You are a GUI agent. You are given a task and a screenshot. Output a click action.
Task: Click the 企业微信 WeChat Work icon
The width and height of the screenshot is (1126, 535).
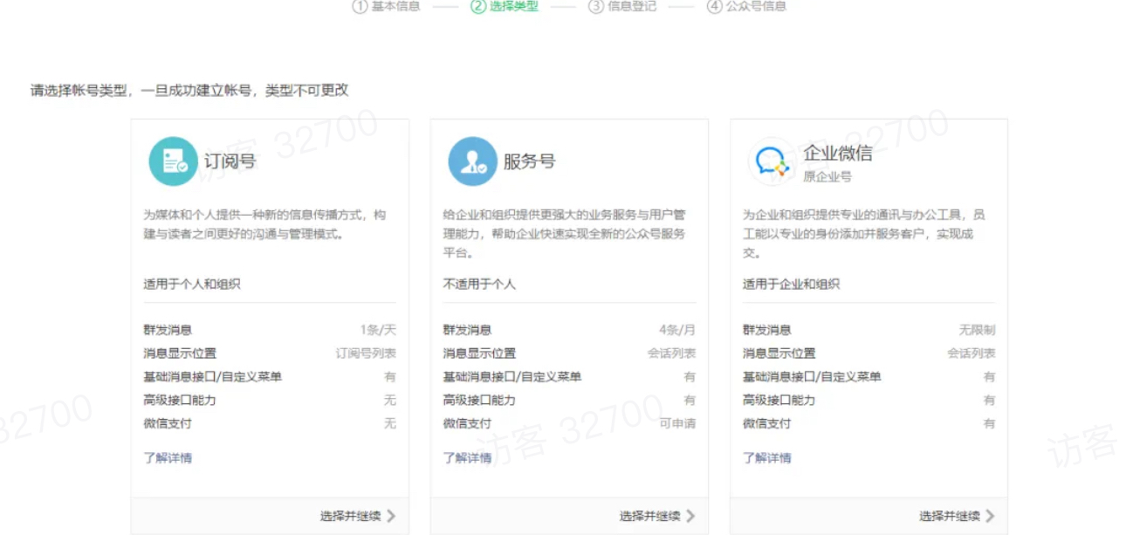point(771,161)
